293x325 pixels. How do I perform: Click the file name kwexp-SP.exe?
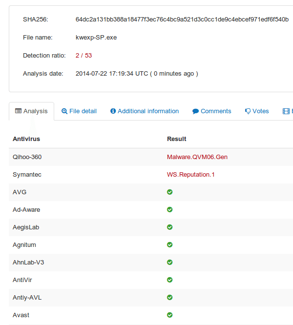[x=96, y=38]
